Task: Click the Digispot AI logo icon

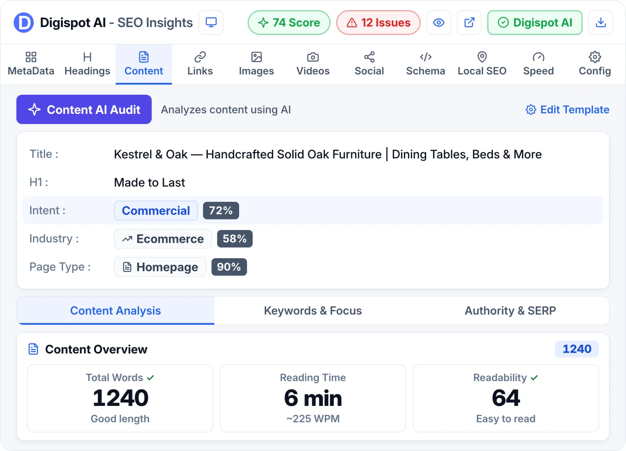Action: click(x=24, y=23)
